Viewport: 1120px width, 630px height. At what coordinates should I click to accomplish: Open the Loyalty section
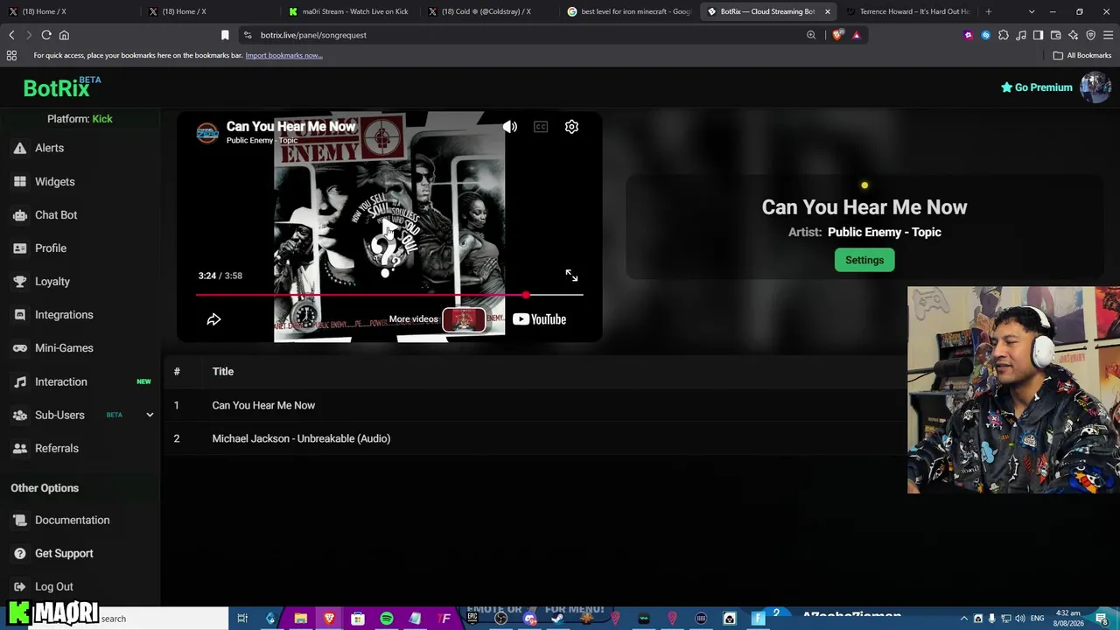pyautogui.click(x=80, y=281)
